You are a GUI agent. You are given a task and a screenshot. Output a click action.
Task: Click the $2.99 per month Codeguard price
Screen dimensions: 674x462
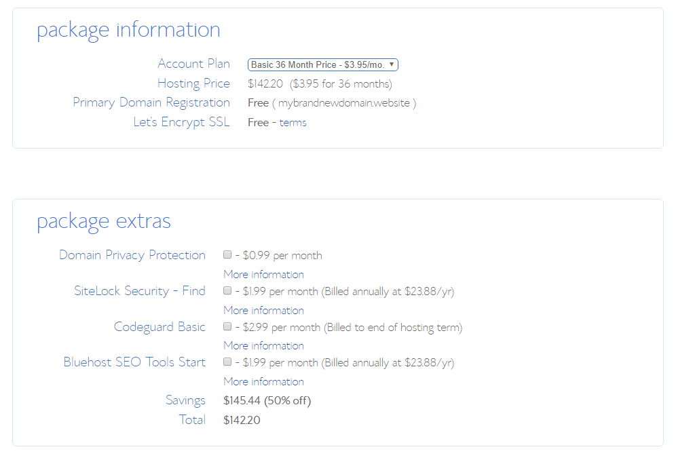pos(282,328)
